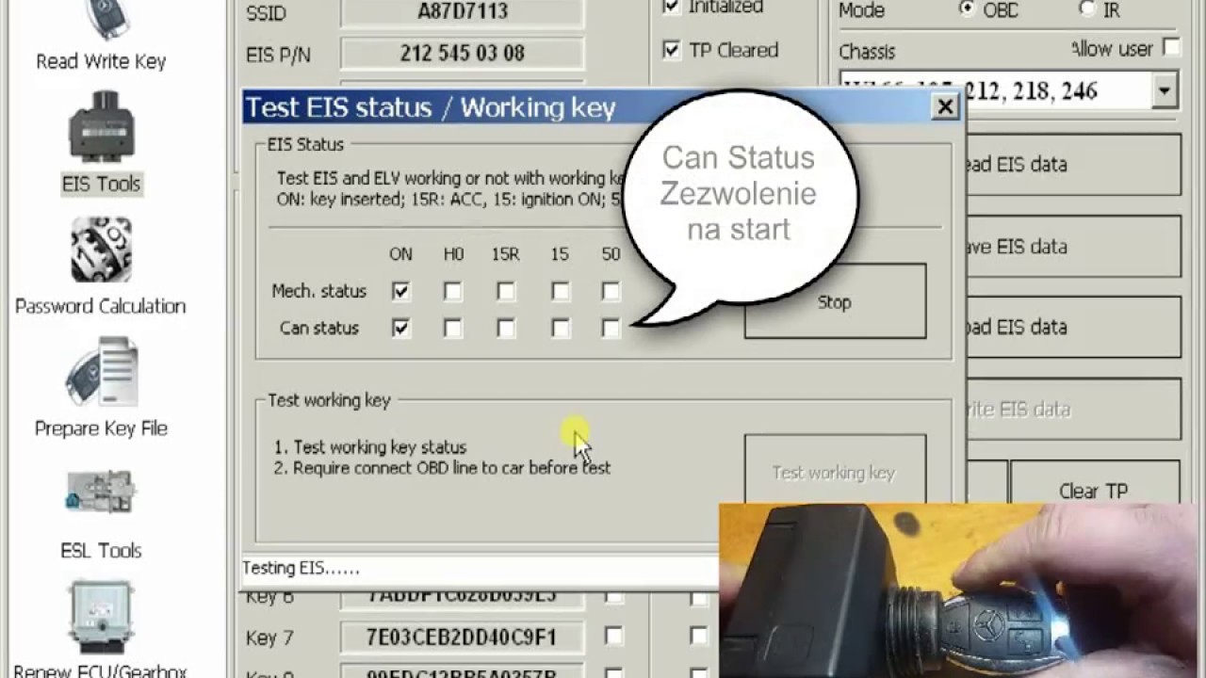Toggle Can status 15R checkbox
The height and width of the screenshot is (678, 1206).
tap(506, 329)
